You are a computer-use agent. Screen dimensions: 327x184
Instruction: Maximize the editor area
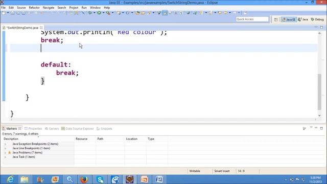[x=321, y=27]
